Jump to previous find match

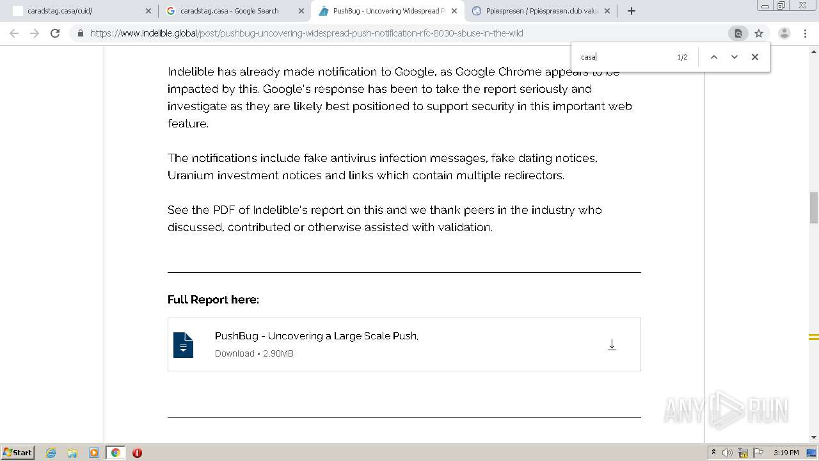click(714, 57)
